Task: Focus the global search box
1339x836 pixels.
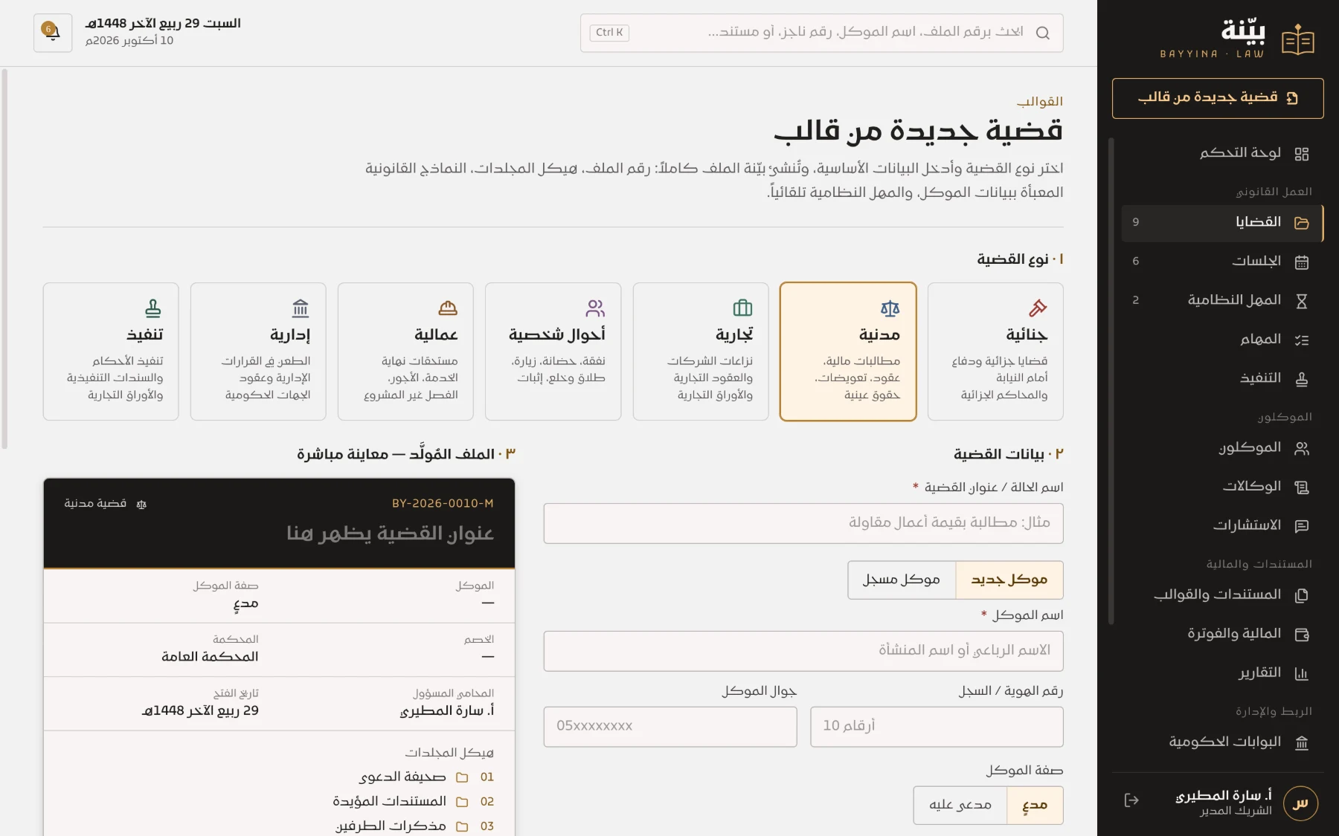Action: (822, 33)
